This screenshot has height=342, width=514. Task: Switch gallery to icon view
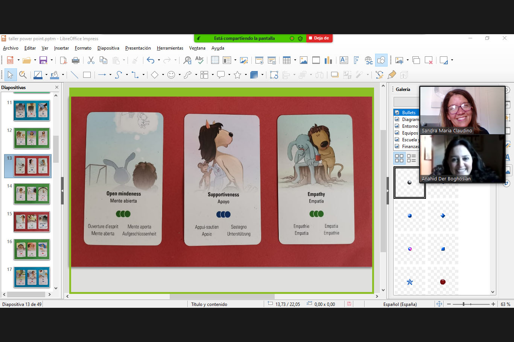pyautogui.click(x=399, y=158)
